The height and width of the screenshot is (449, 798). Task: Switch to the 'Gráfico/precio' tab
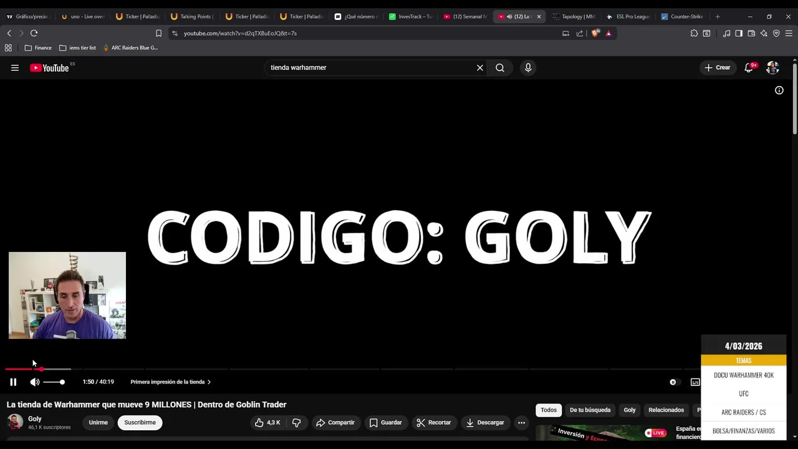coord(27,17)
